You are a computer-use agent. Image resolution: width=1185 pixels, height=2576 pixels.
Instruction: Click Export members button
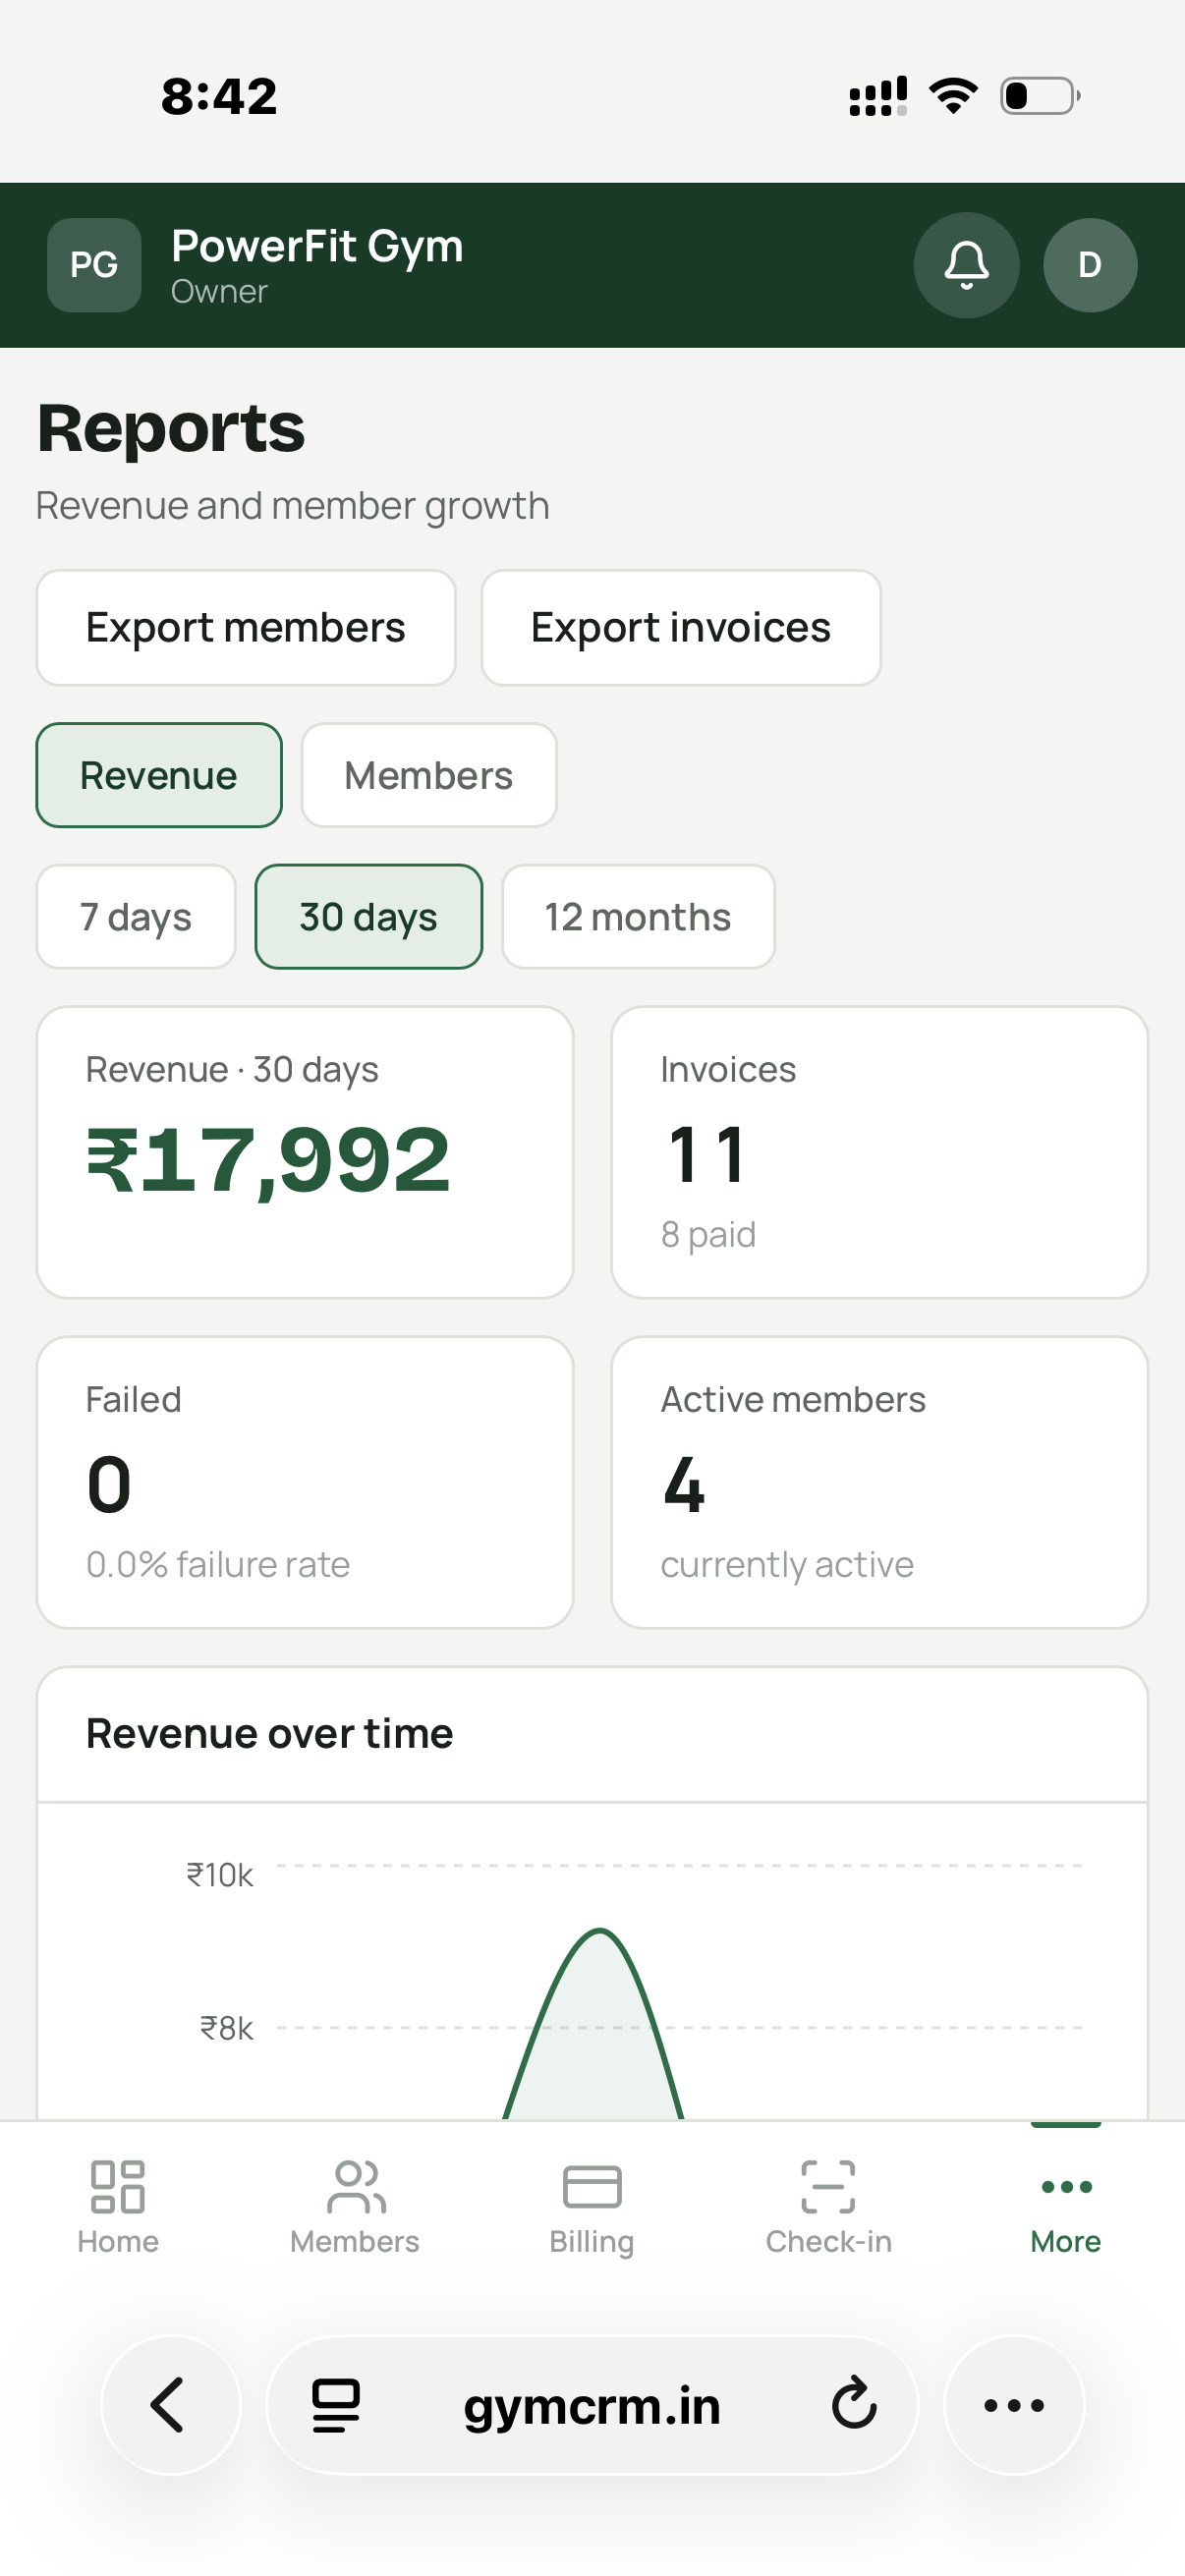[x=246, y=628]
